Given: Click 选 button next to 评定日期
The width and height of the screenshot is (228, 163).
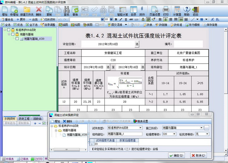Looking at the screenshot, I should [x=137, y=44].
